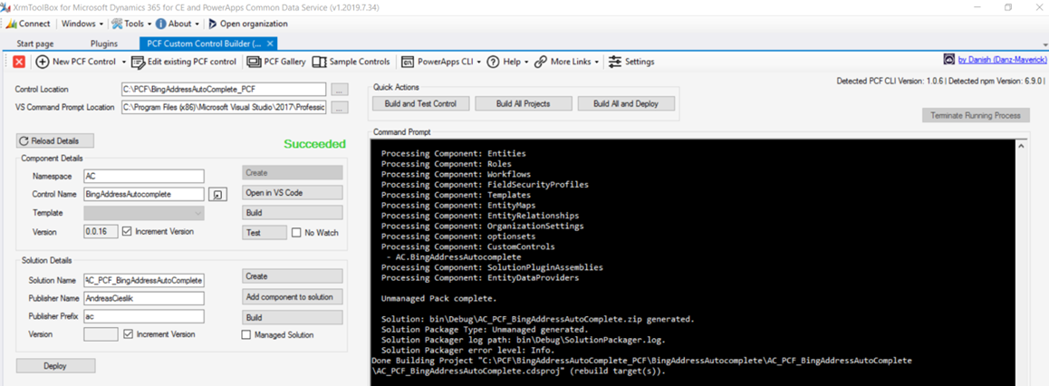Viewport: 1049px width, 386px height.
Task: Click Build and Test Control
Action: (421, 103)
